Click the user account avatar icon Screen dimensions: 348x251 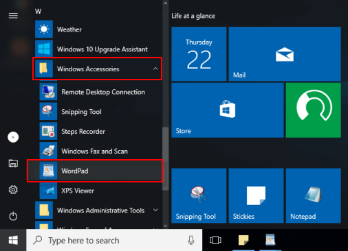13,137
